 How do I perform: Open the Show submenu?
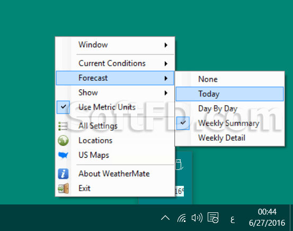tap(115, 93)
